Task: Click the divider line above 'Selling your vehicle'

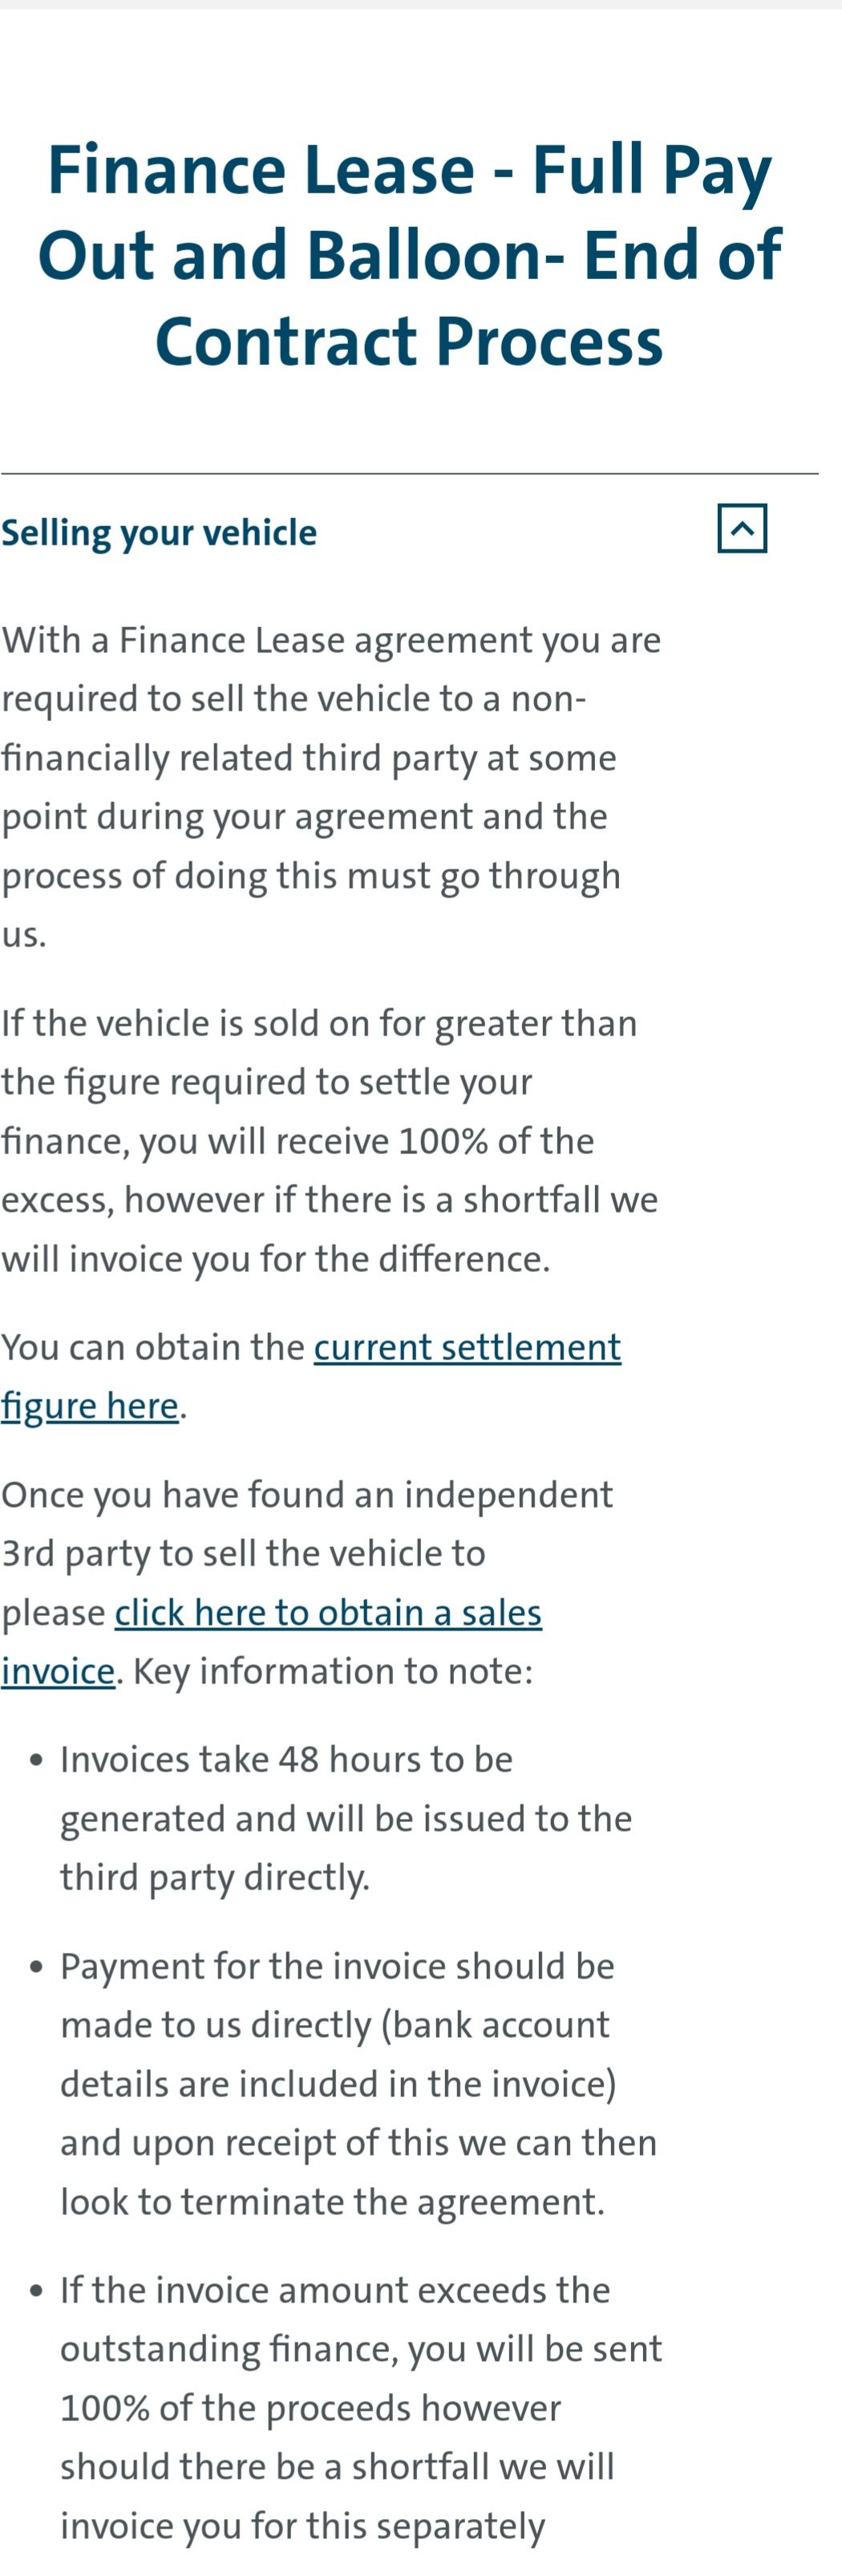Action: point(409,474)
